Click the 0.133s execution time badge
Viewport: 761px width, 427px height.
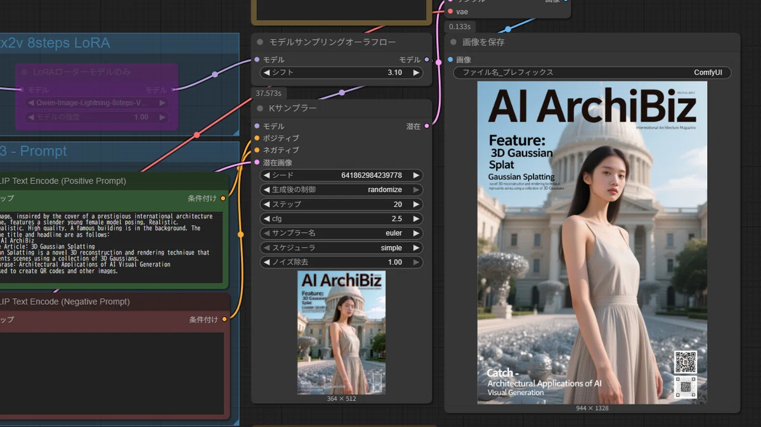pos(460,27)
